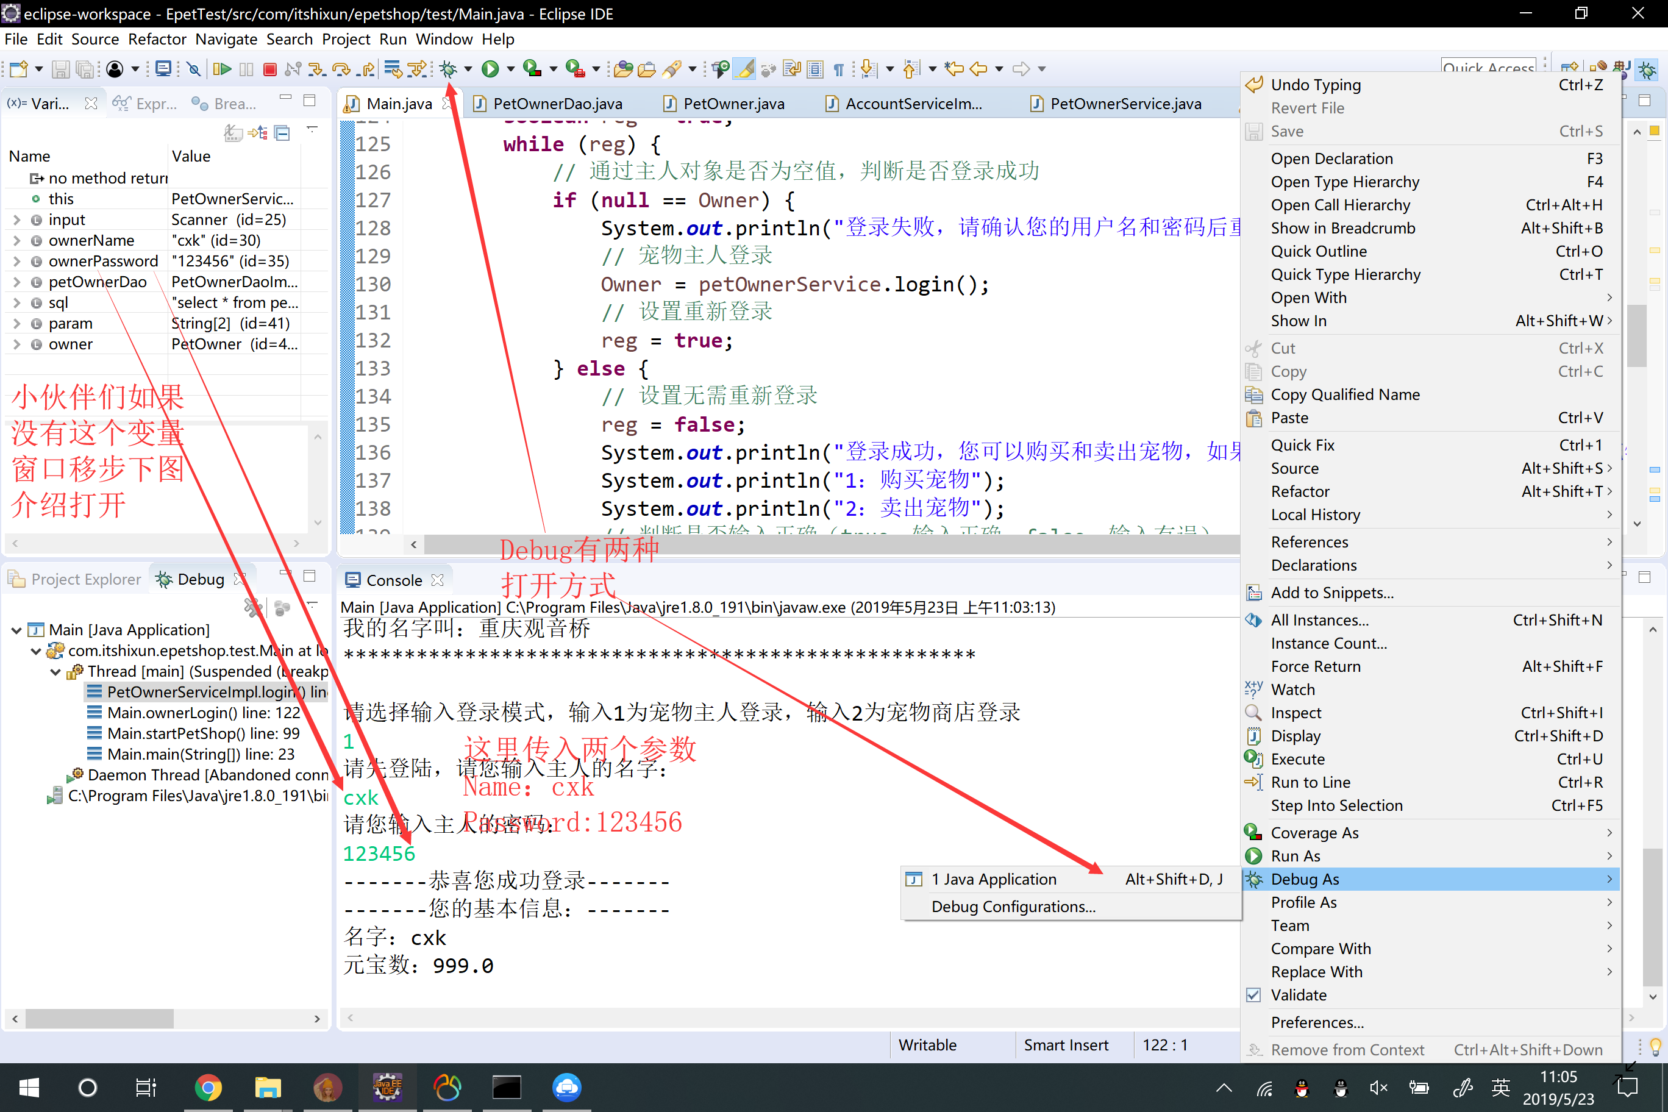Image resolution: width=1668 pixels, height=1112 pixels.
Task: Open Chrome from the Windows taskbar
Action: coord(208,1087)
